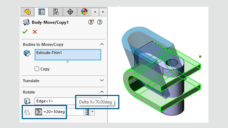Click the sigma equation icon in angle field
This screenshot has height=128, width=228.
[38, 112]
